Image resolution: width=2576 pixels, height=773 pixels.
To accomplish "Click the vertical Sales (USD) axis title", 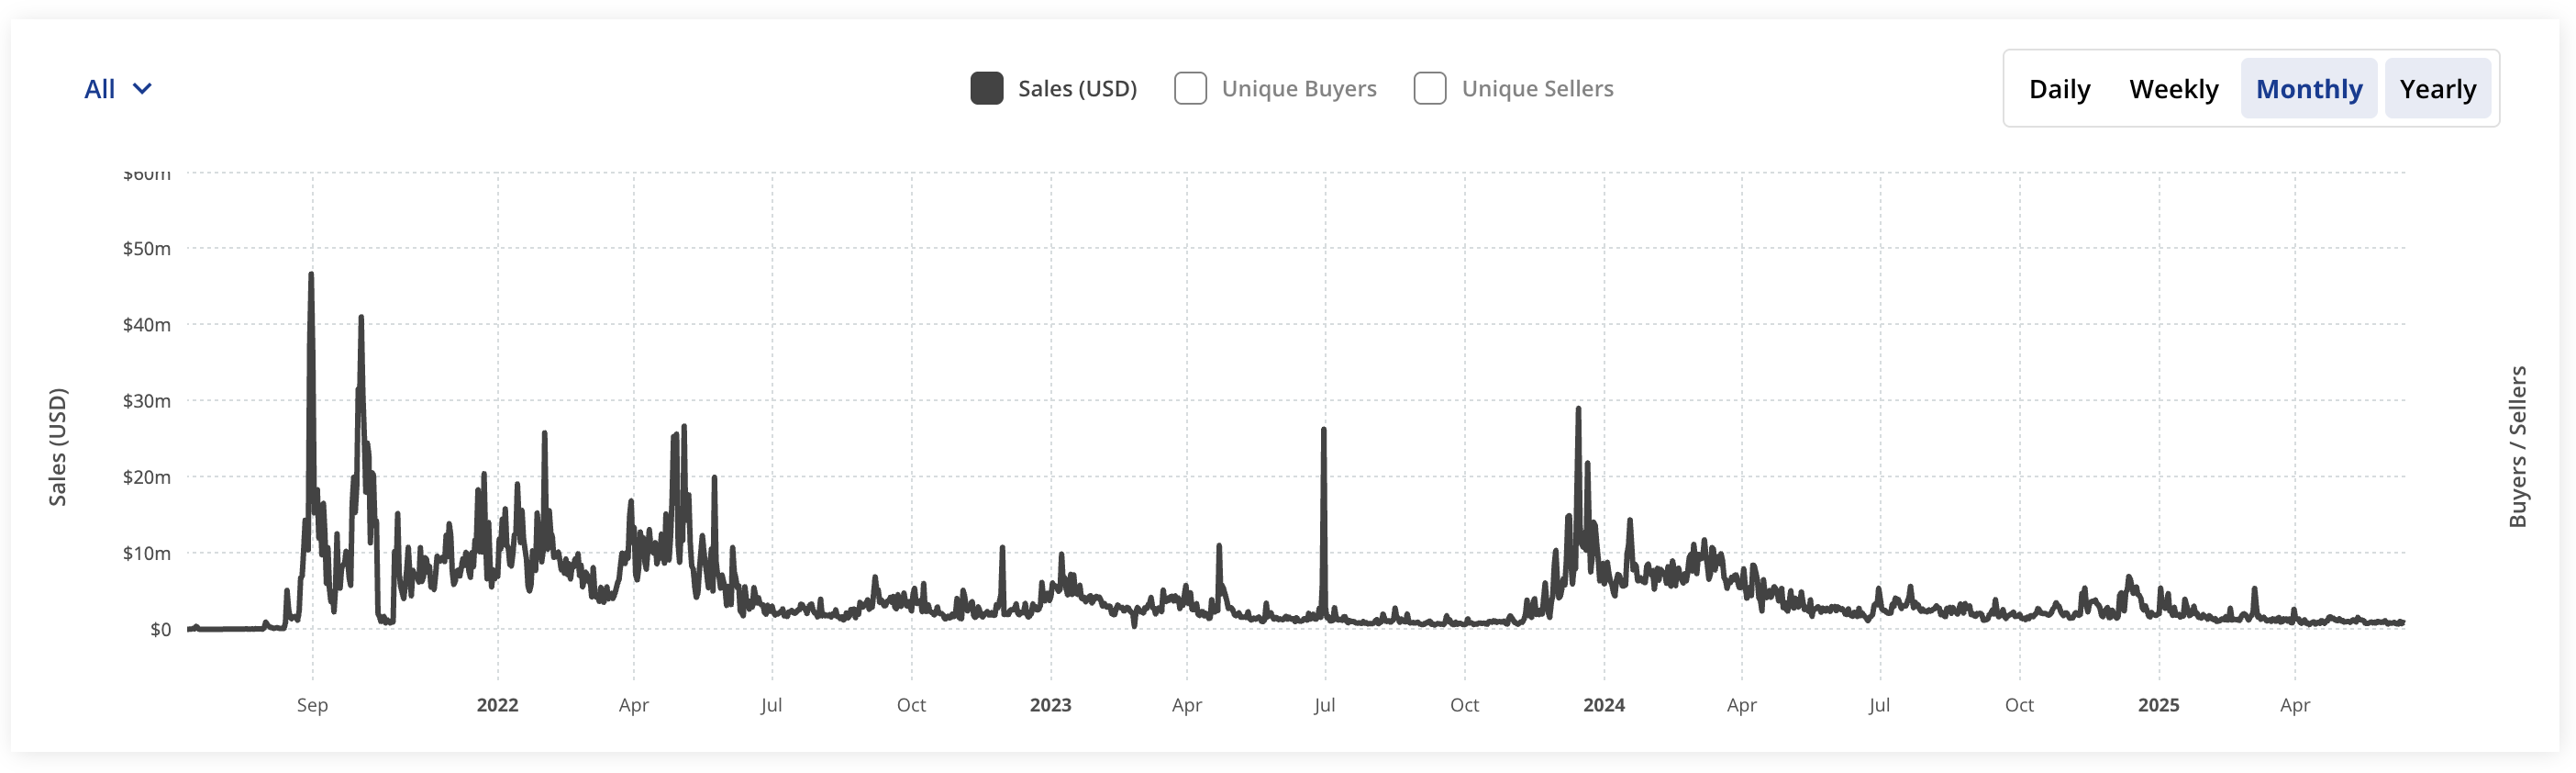I will (x=58, y=449).
